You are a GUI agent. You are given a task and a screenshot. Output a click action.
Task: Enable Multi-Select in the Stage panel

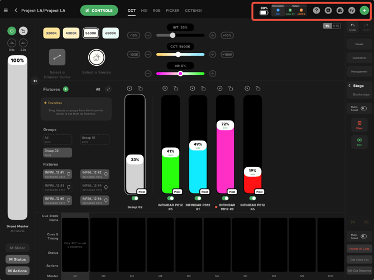[x=363, y=108]
